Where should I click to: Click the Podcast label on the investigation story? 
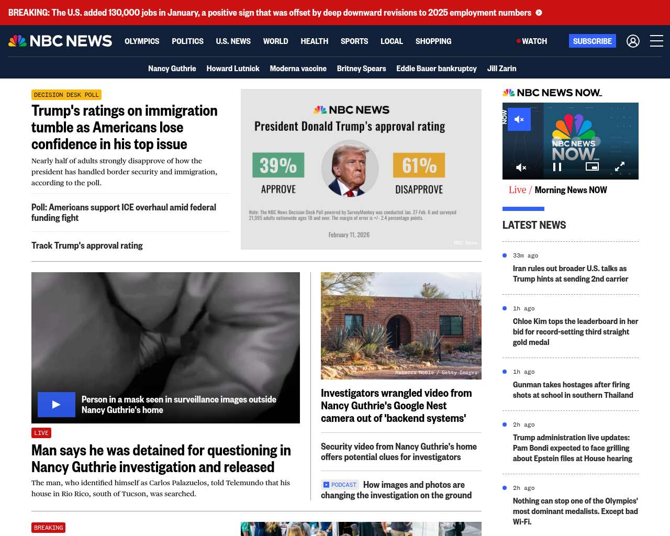(340, 485)
